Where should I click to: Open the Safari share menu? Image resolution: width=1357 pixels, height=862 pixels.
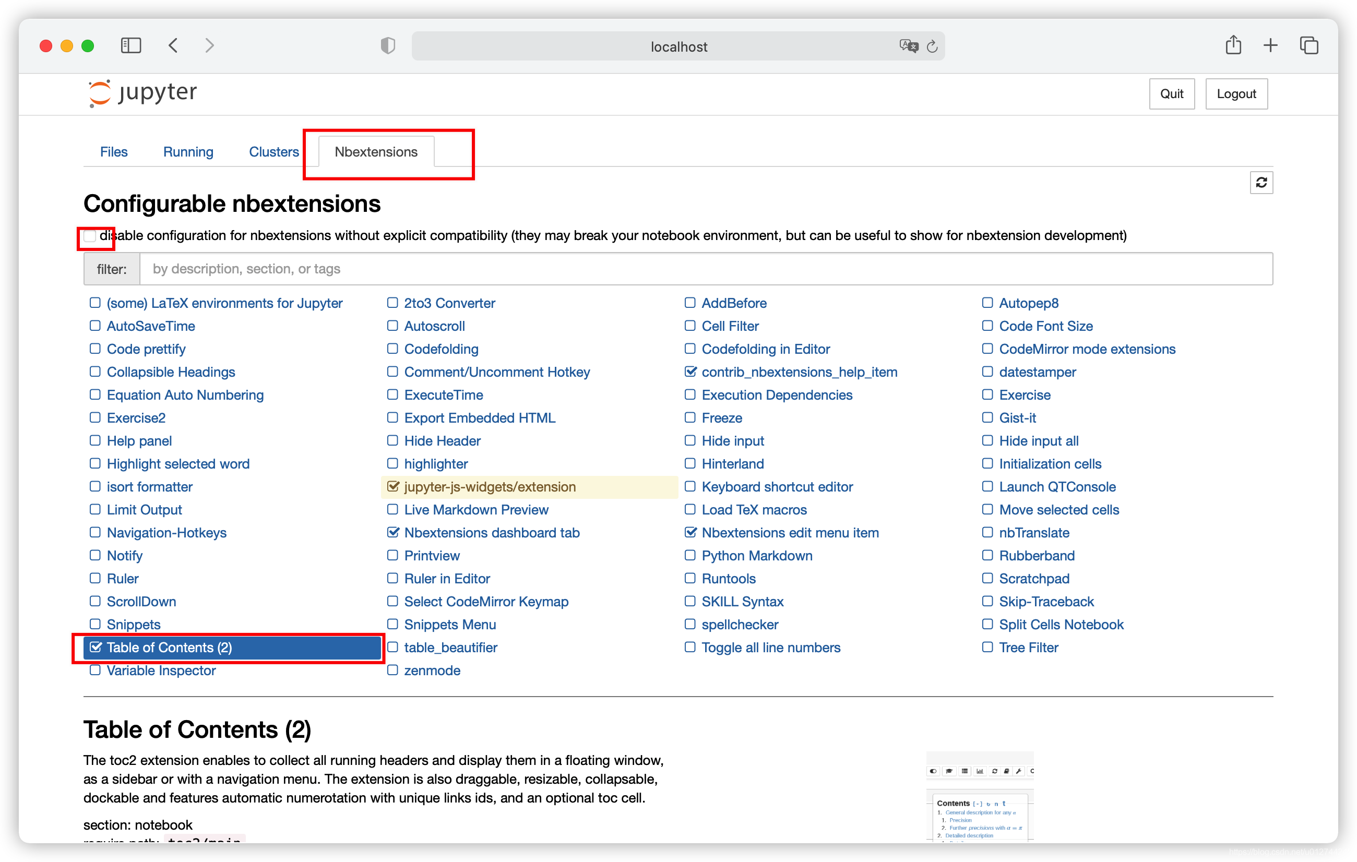(1233, 45)
